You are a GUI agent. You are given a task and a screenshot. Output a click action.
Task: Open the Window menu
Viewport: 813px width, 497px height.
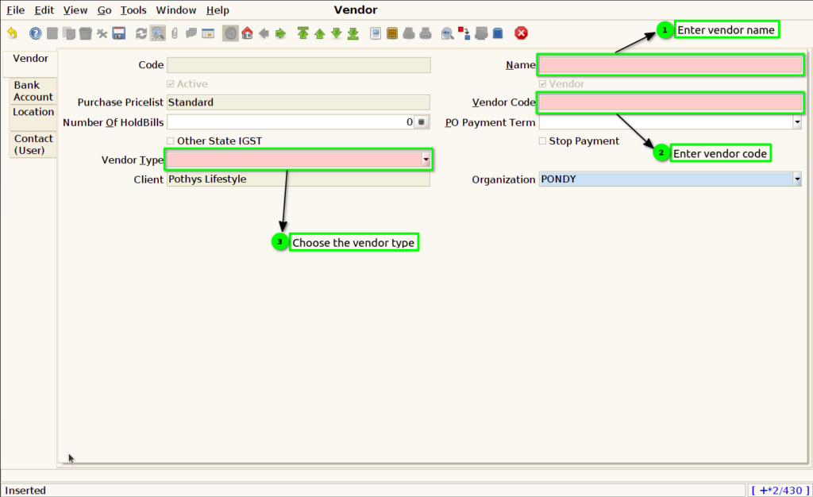point(175,10)
